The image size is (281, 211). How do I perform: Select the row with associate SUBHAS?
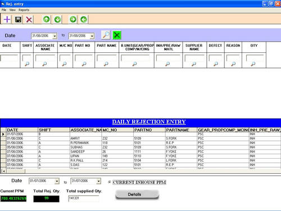point(140,147)
